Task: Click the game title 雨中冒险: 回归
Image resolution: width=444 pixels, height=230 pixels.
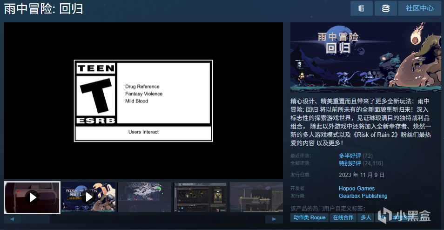Action: pyautogui.click(x=43, y=9)
